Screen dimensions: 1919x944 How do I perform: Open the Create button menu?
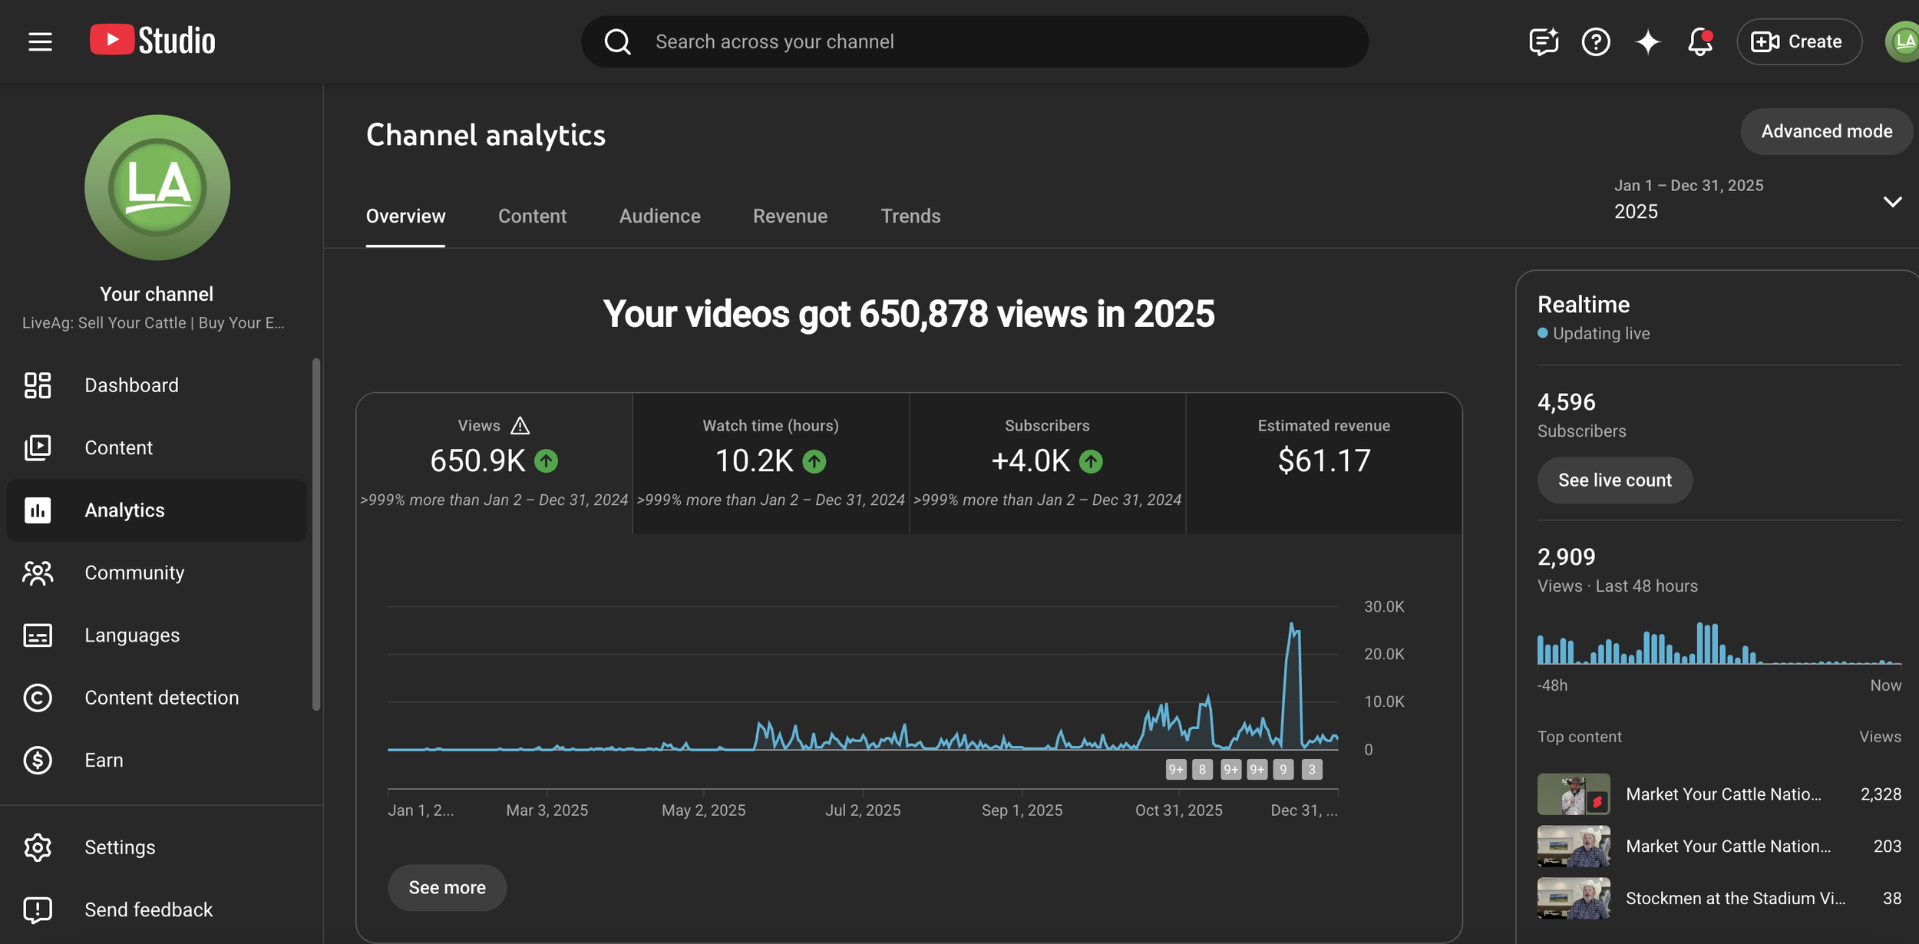(1798, 41)
